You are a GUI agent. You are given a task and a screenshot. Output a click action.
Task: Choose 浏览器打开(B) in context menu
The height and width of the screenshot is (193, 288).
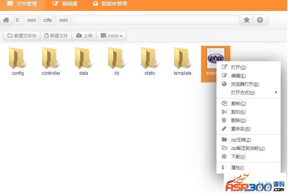coord(248,84)
